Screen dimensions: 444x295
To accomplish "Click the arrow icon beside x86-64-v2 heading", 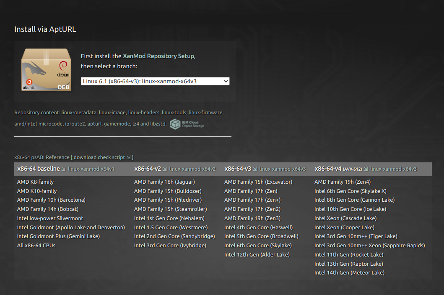I will 165,169.
